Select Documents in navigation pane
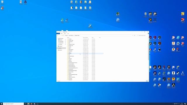This screenshot has width=187, height=105. [x=61, y=43]
